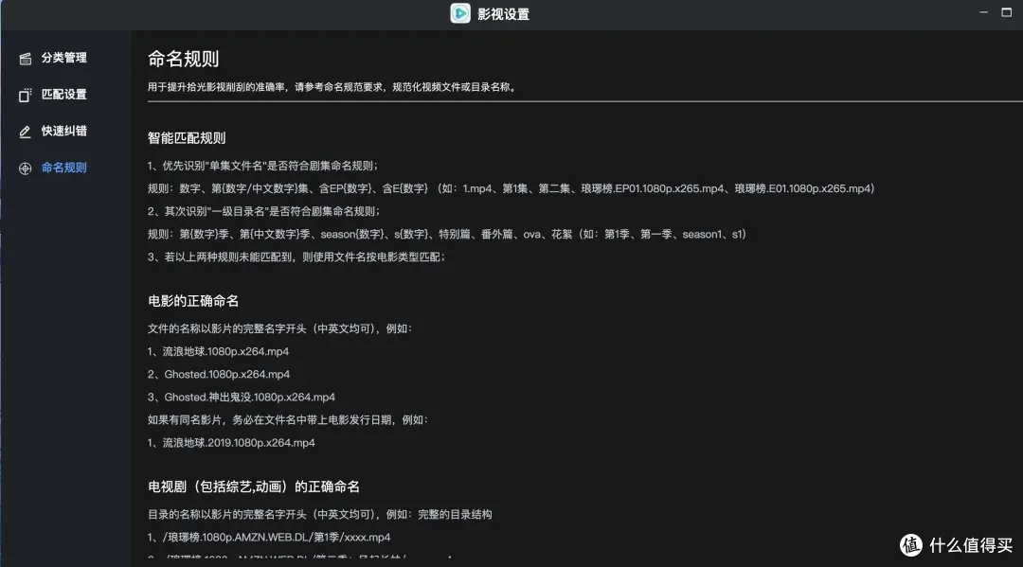Viewport: 1023px width, 567px height.
Task: Click the description 用于提升拾光影视削刮的准确率
Action: click(333, 87)
